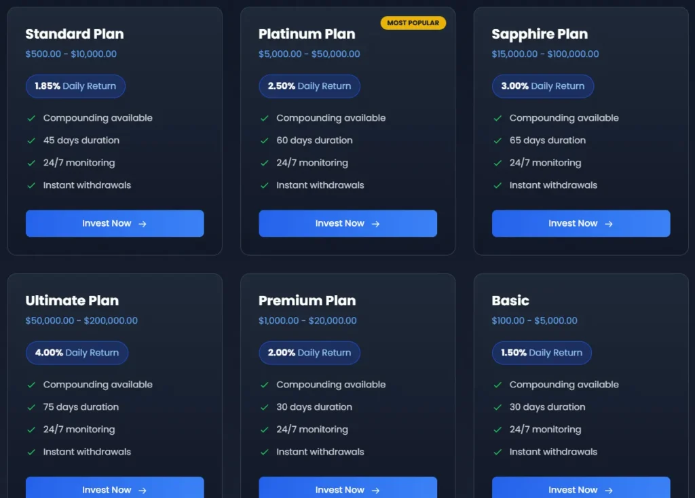Select the 4.00% Daily Return badge on Ultimate Plan
Screen dimensions: 695x498
click(77, 353)
